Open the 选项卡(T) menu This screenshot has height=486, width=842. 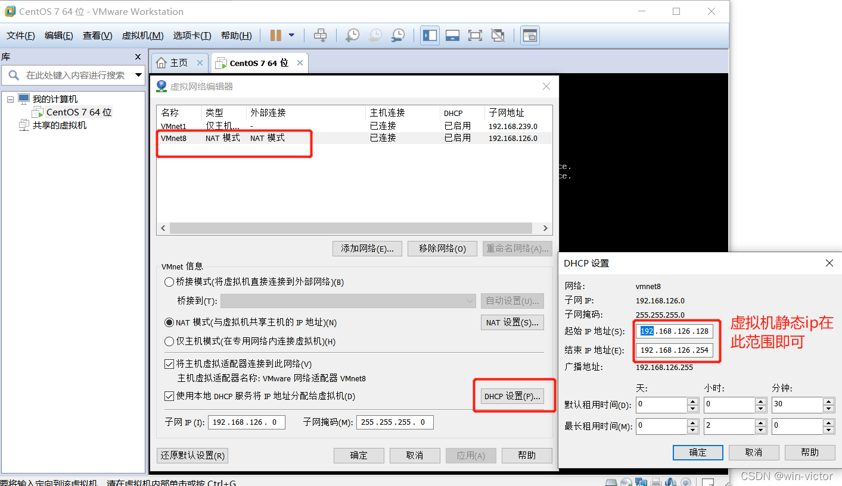coord(192,36)
